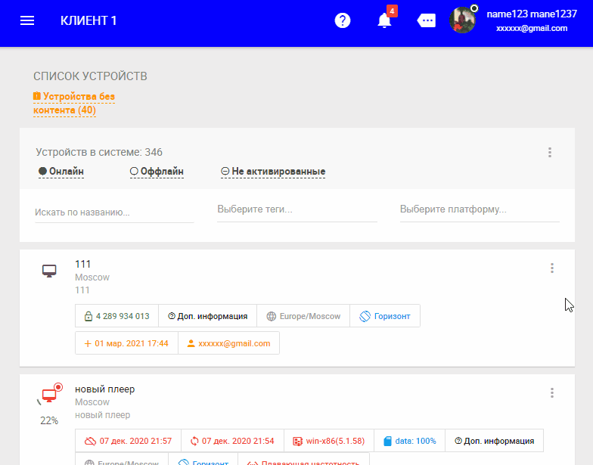Toggle the Оффлайн status filter
593x465 pixels.
[x=157, y=172]
